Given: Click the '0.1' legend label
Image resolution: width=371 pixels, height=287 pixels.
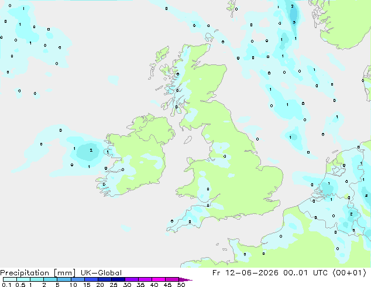Looking at the screenshot, I should [x=6, y=285].
